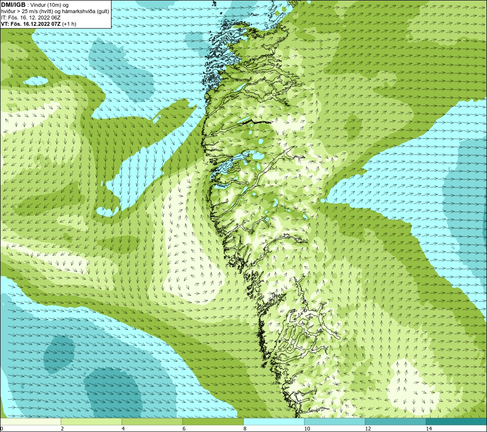Viewport: 487px width, 432px height.
Task: Click the legend label '14'
Action: coord(429,429)
